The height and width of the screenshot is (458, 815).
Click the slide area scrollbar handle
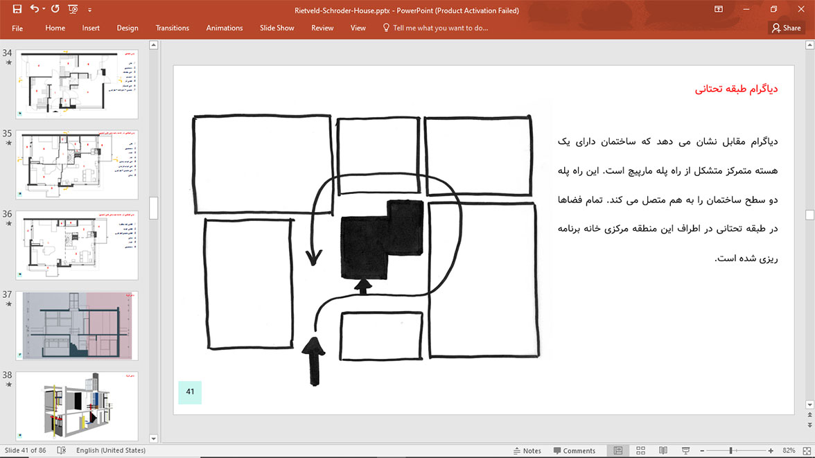(809, 215)
